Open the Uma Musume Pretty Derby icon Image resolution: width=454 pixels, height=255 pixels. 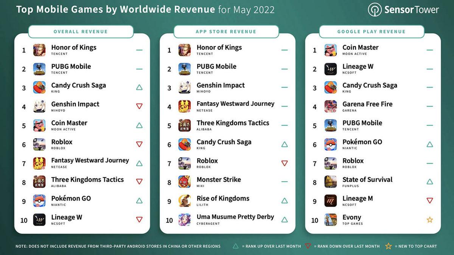click(185, 219)
